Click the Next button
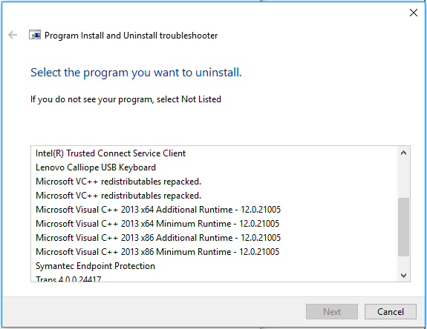This screenshot has width=427, height=329. [x=332, y=312]
